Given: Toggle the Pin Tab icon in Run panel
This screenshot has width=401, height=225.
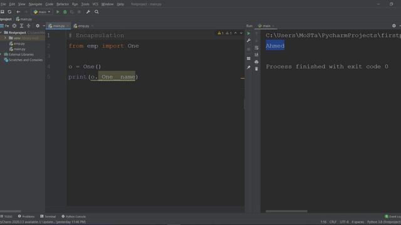Looking at the screenshot, I should pyautogui.click(x=248, y=67).
